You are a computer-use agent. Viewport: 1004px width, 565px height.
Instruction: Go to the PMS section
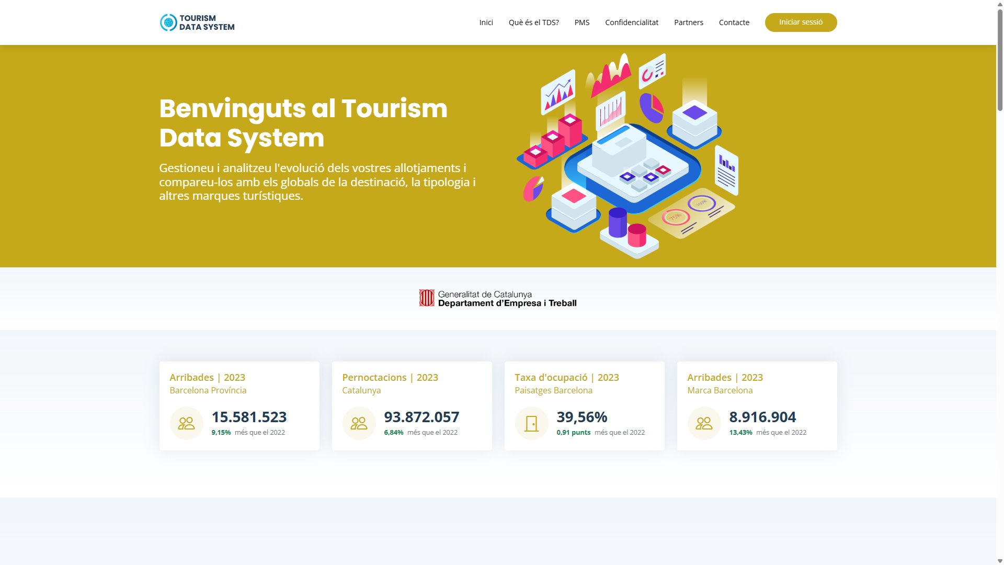pyautogui.click(x=581, y=22)
